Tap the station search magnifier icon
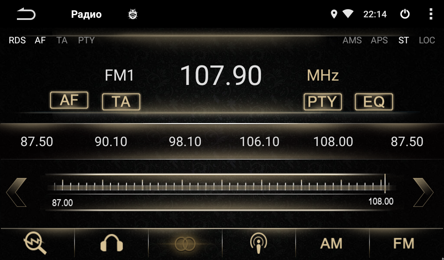Image resolution: width=444 pixels, height=260 pixels. tap(36, 244)
